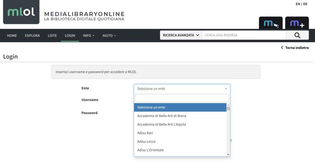Select the Login navigation tab
The image size is (315, 166).
[x=70, y=36]
